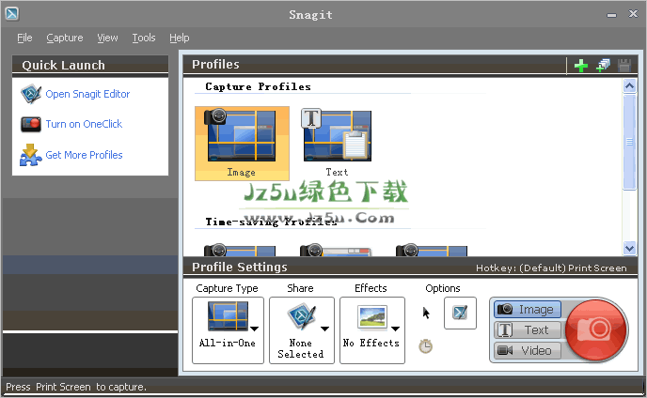Click the All-in-One capture type icon
The height and width of the screenshot is (398, 647).
click(229, 316)
